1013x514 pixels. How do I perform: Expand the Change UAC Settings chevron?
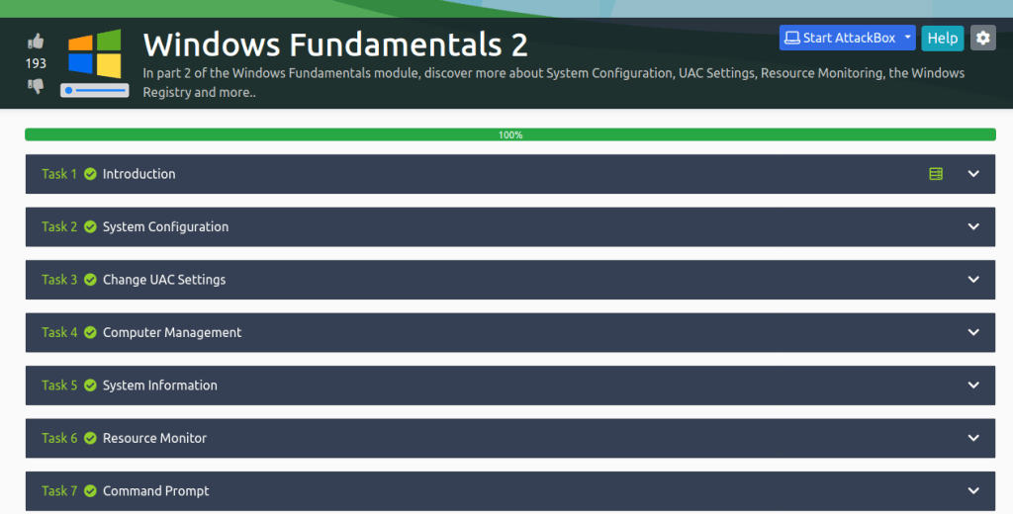coord(973,280)
